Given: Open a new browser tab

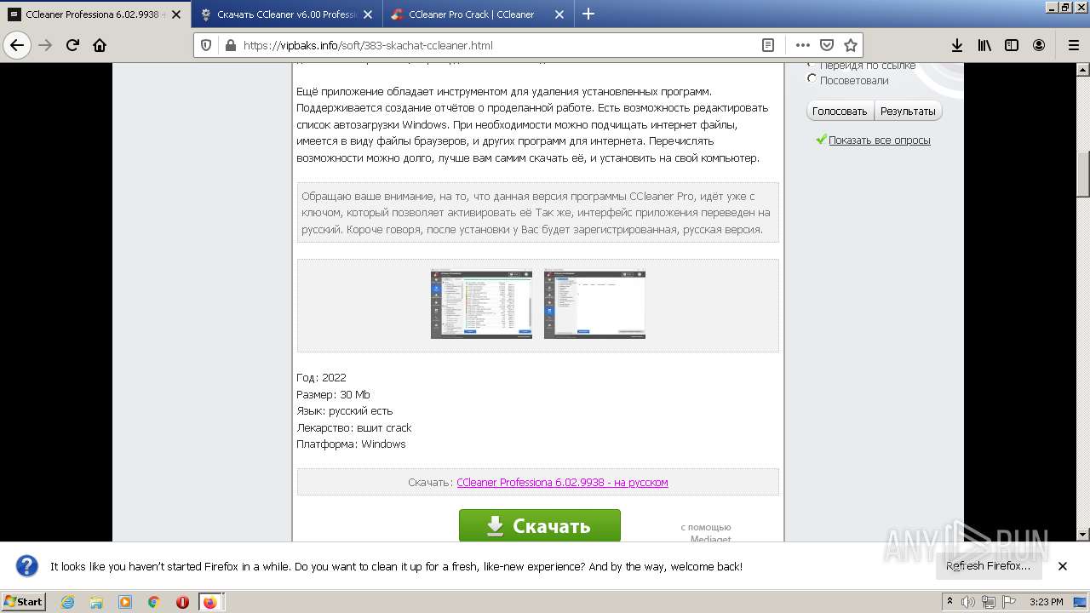Looking at the screenshot, I should pyautogui.click(x=588, y=14).
